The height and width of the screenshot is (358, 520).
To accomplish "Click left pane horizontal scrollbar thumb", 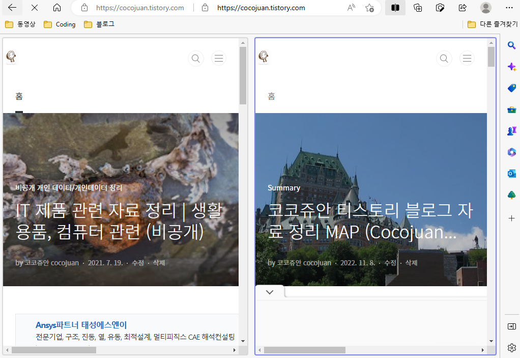I will click(x=54, y=350).
